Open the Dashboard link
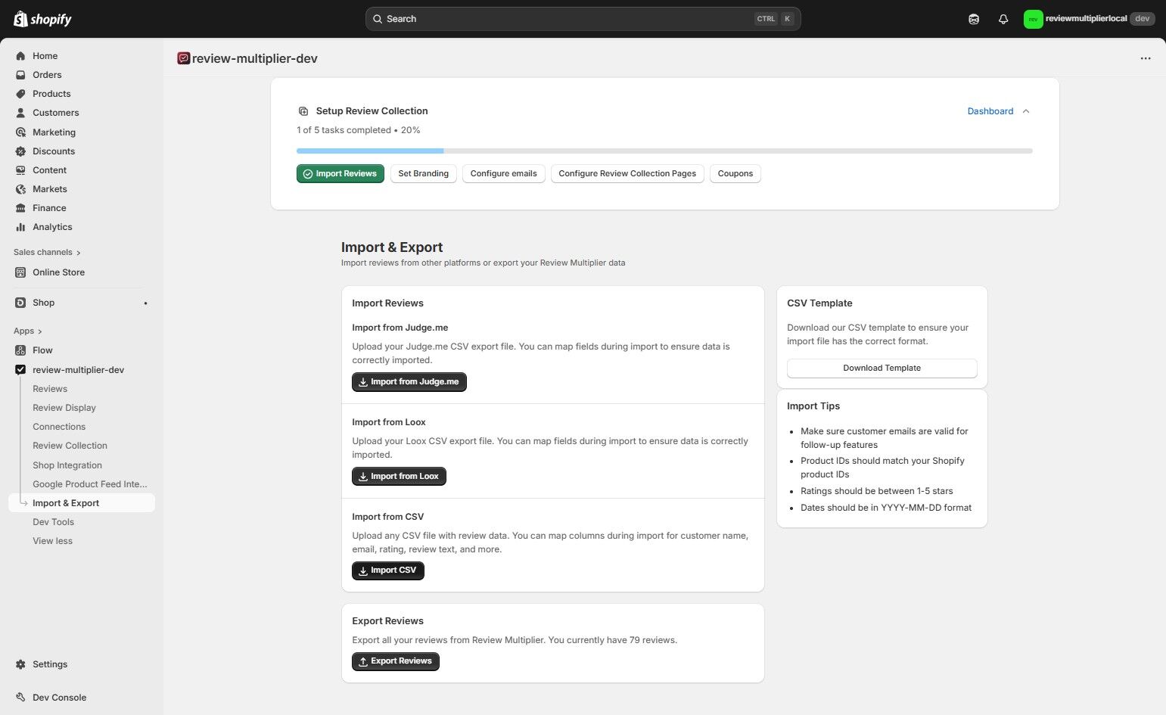The image size is (1166, 715). pyautogui.click(x=990, y=111)
